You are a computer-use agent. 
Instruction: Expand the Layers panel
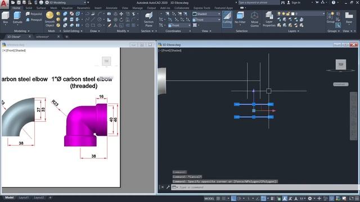(x=294, y=31)
